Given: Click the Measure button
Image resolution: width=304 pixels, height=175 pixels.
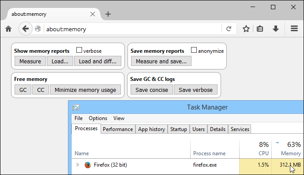Looking at the screenshot, I should pyautogui.click(x=30, y=61).
